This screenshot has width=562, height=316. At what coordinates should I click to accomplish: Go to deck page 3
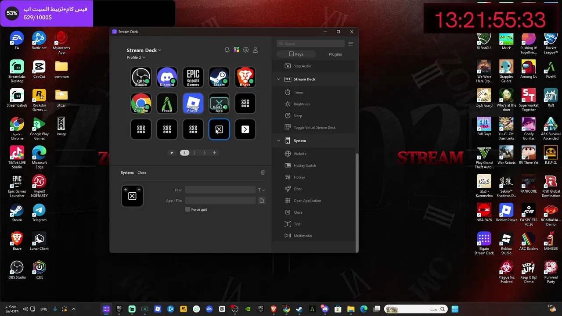point(204,153)
